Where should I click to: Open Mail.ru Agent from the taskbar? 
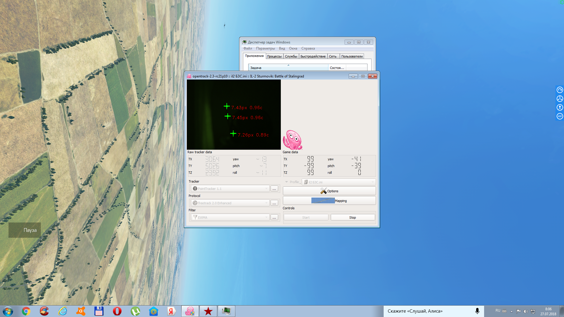[154, 311]
